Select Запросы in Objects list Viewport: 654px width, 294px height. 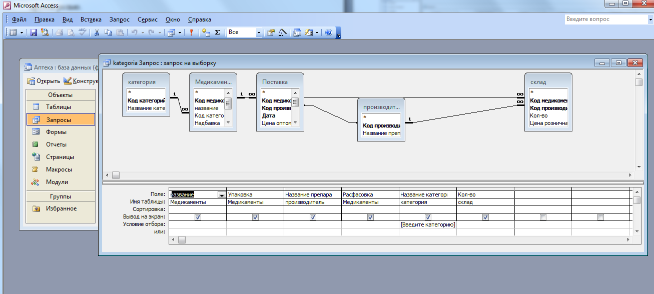click(61, 119)
